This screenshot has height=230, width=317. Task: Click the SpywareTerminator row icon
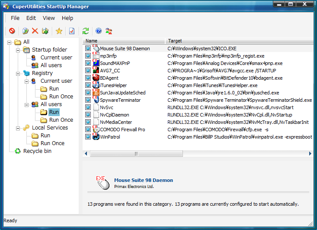[96, 100]
